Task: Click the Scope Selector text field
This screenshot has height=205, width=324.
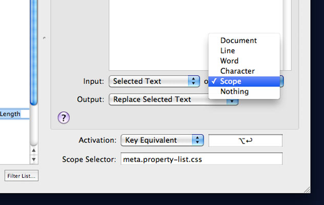Action: 201,159
